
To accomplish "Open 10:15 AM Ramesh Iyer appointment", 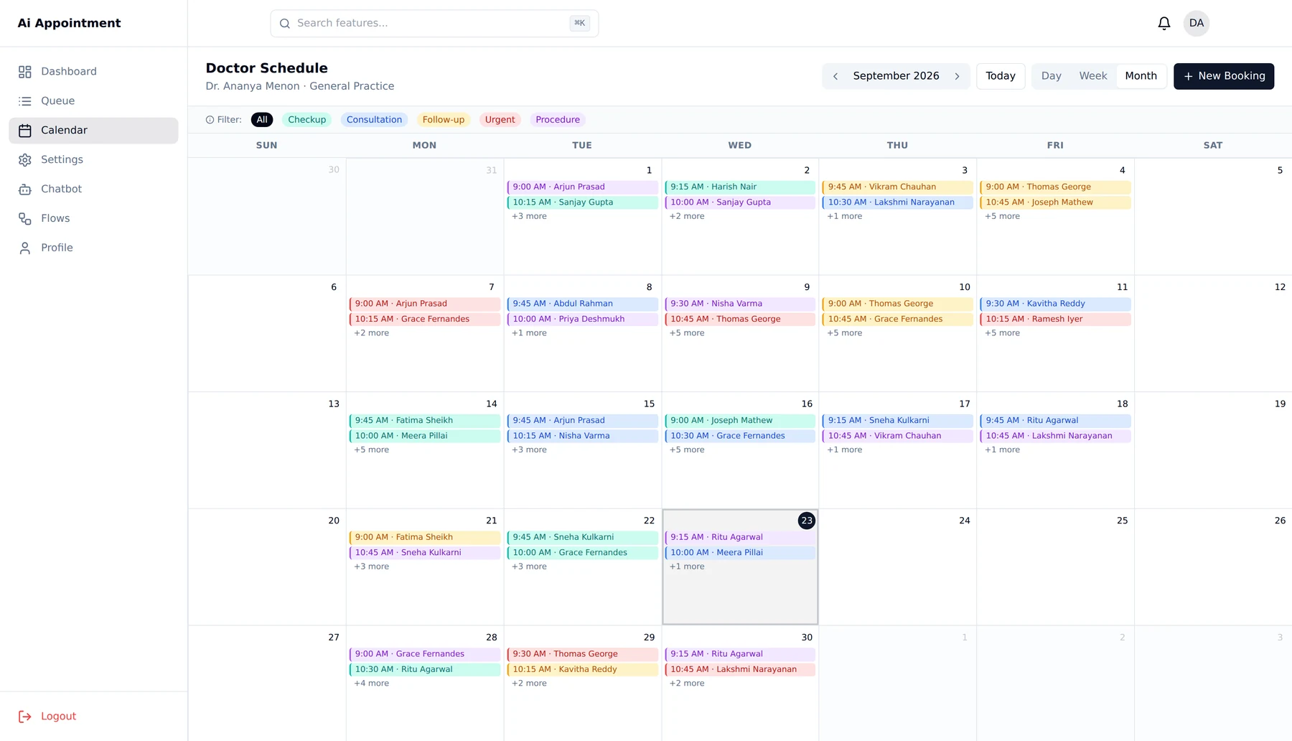I will pos(1055,320).
